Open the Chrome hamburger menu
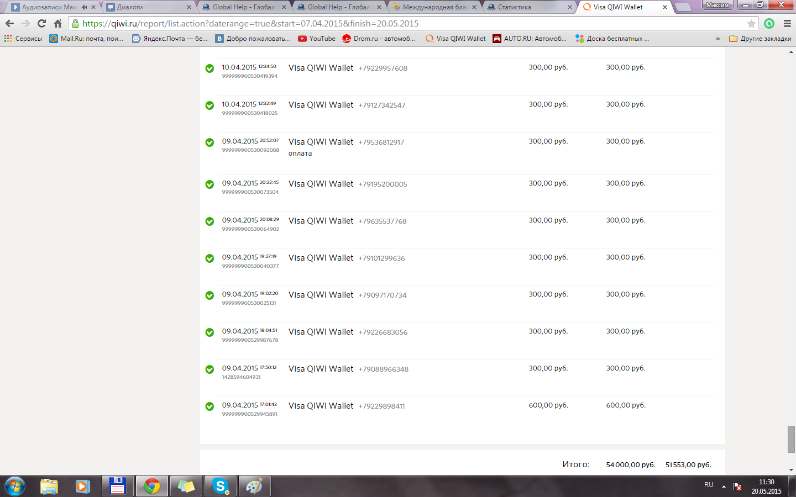 pos(787,24)
